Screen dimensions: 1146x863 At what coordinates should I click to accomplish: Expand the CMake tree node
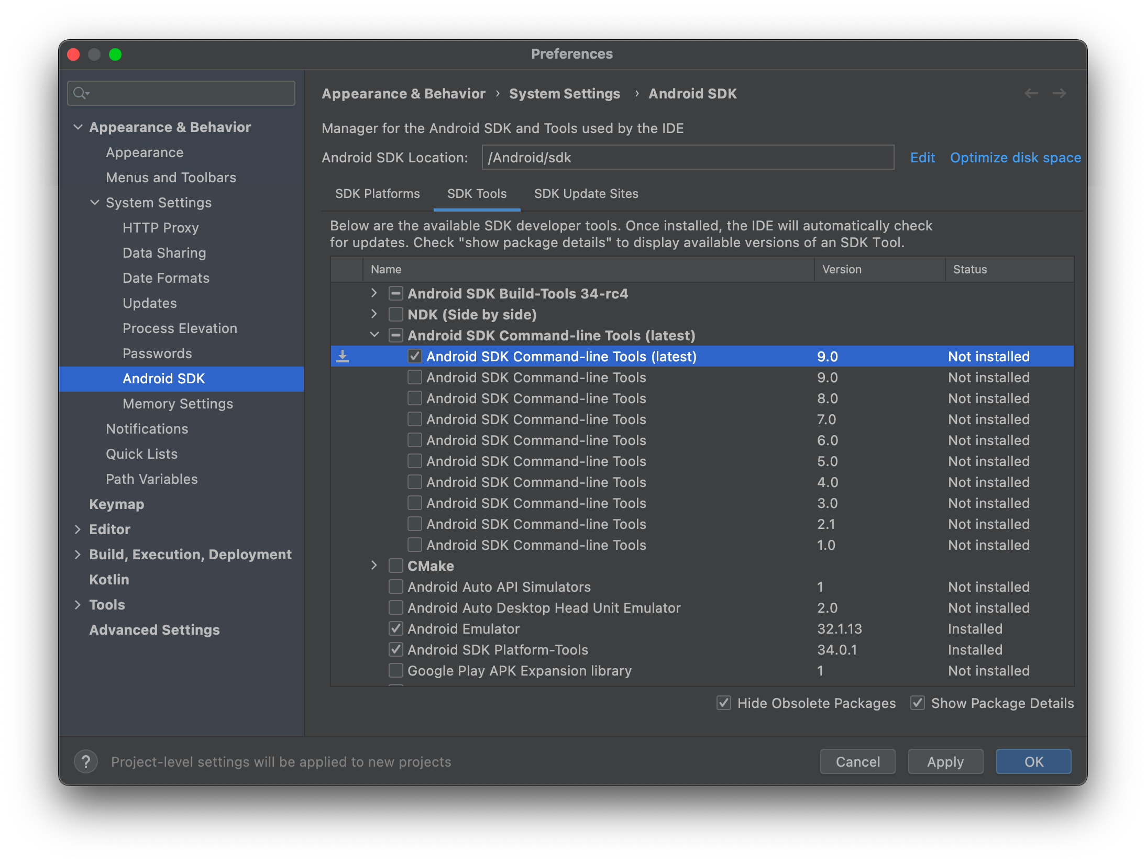tap(374, 566)
